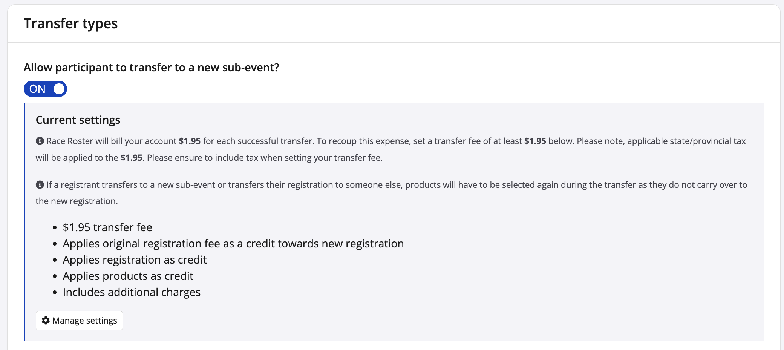Click the "Allow participant to transfer" question label
The width and height of the screenshot is (784, 350).
[151, 68]
